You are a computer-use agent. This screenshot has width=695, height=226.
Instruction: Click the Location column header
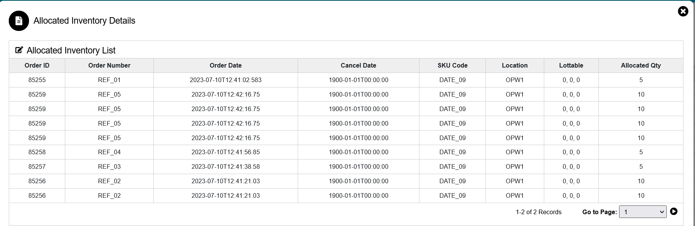(x=514, y=65)
